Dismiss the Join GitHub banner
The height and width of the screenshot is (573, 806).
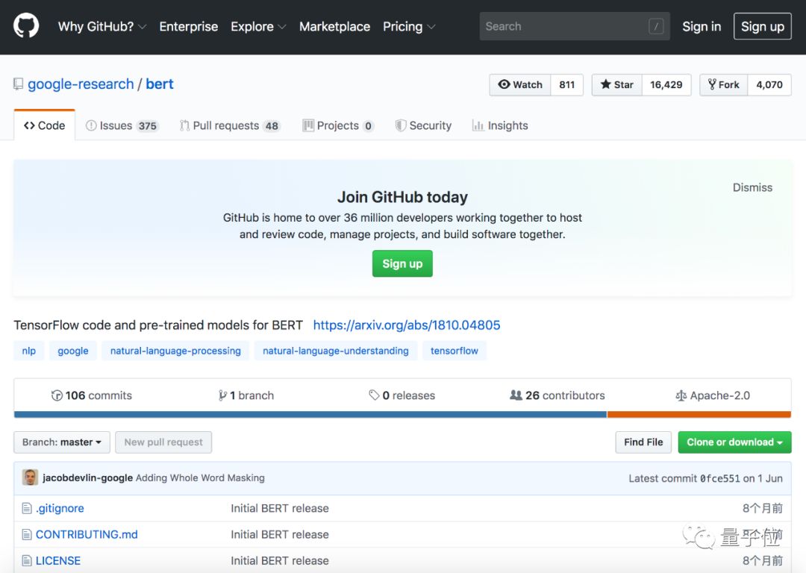[x=752, y=187]
